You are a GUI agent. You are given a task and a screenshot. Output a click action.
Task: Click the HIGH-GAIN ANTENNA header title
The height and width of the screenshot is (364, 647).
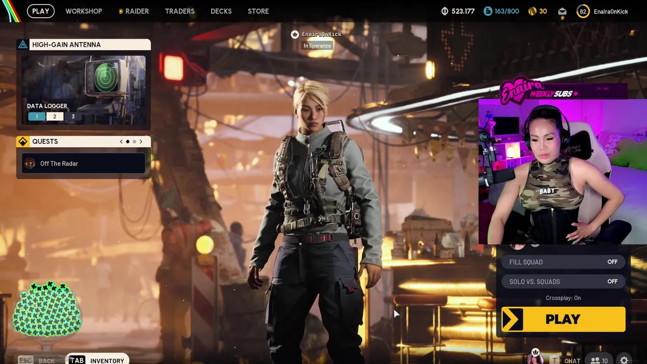[x=66, y=44]
